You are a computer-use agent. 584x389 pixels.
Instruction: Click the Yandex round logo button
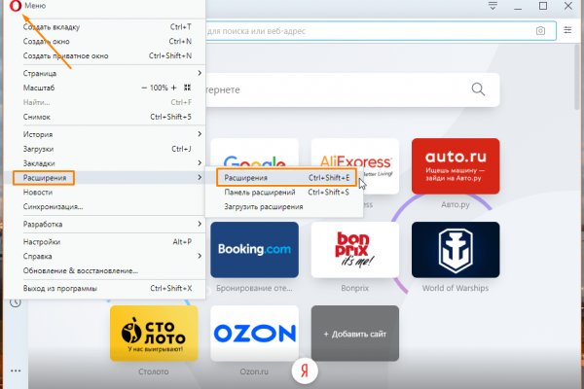[x=305, y=371]
